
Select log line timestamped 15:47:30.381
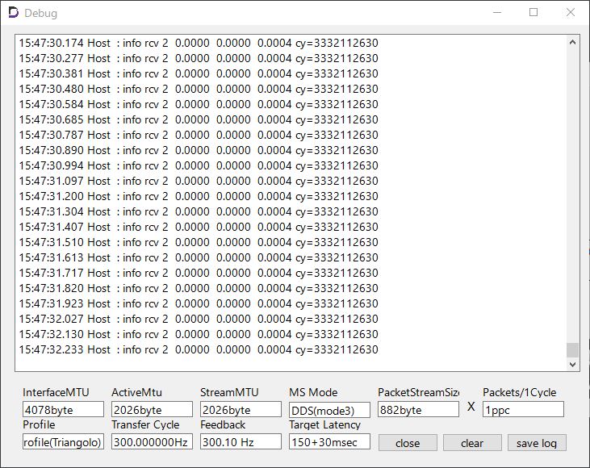[199, 73]
